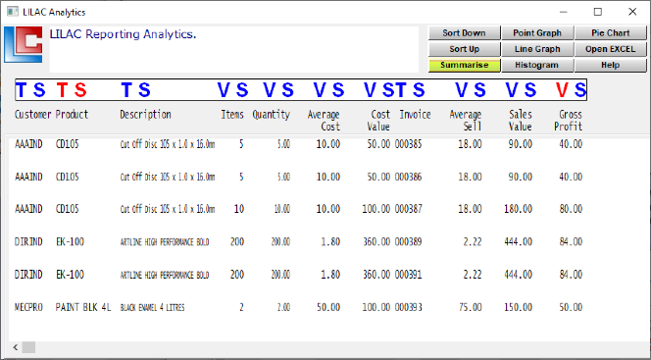Toggle the V letter above the Items column
Image resolution: width=651 pixels, height=360 pixels.
tap(224, 90)
